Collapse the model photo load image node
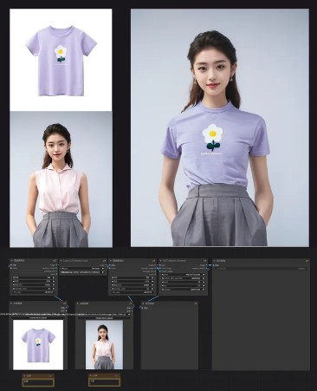317x391 pixels. pos(77,303)
